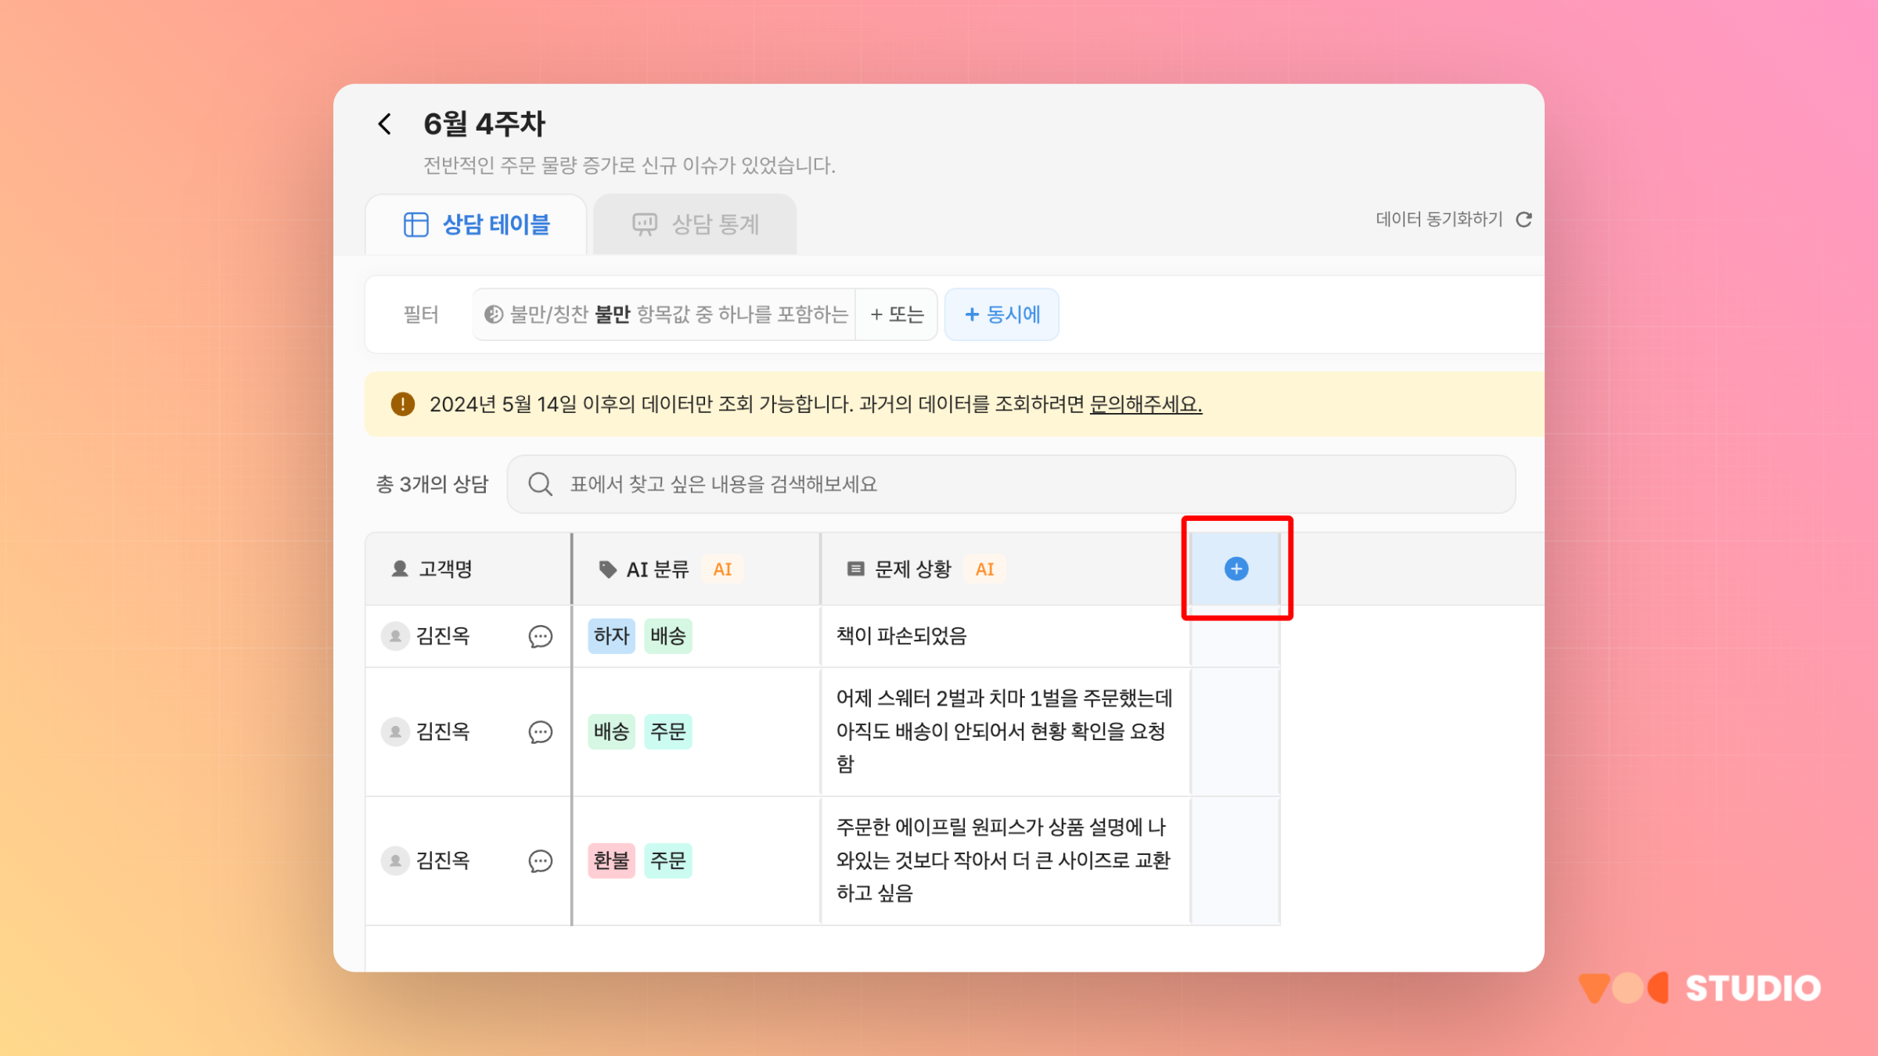Open the 문의해주세요 link

pyautogui.click(x=1146, y=404)
